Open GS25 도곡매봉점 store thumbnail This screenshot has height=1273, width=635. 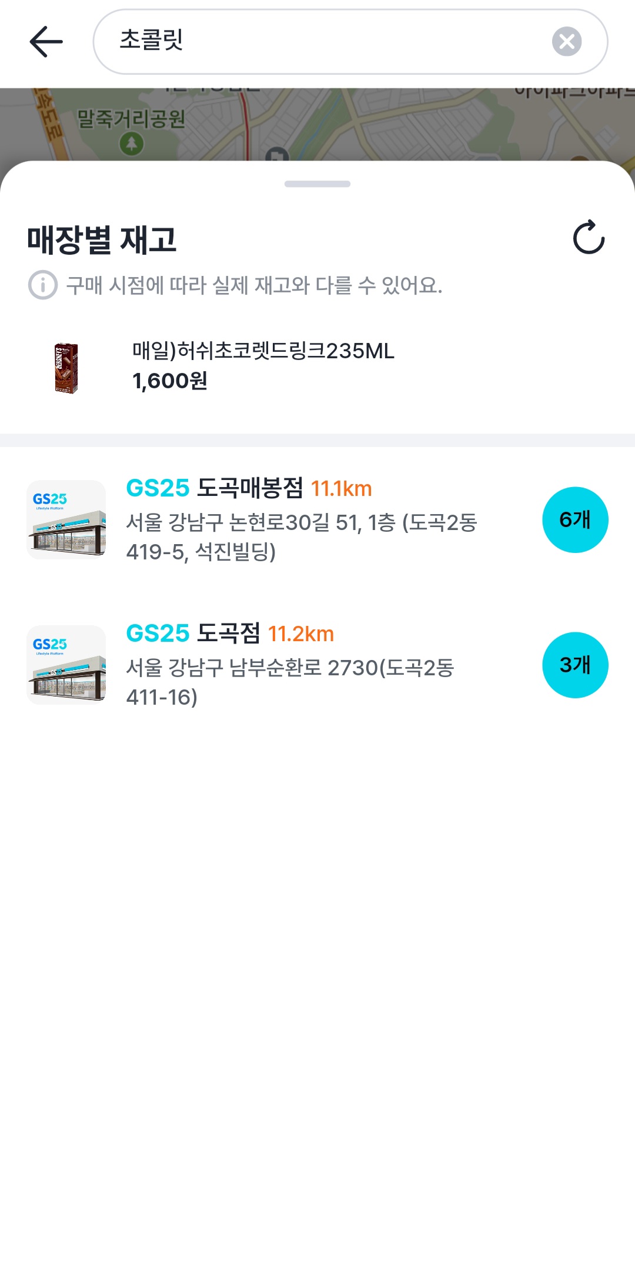[66, 519]
